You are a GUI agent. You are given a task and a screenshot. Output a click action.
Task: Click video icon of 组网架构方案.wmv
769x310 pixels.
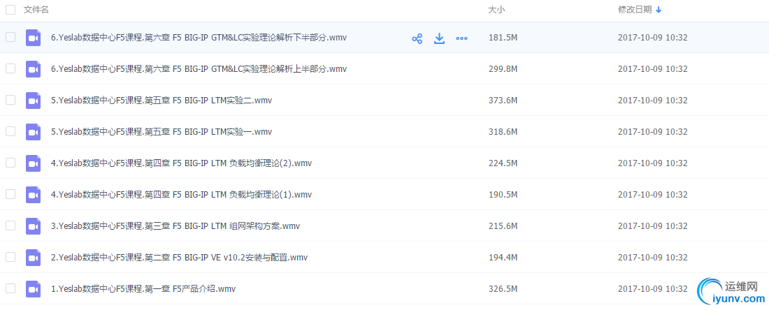click(x=33, y=226)
